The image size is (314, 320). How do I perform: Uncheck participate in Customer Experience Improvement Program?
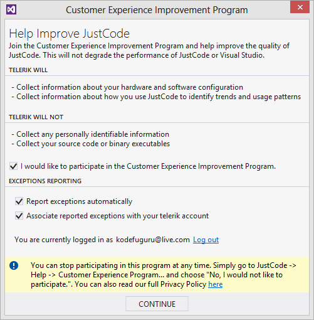pos(13,166)
